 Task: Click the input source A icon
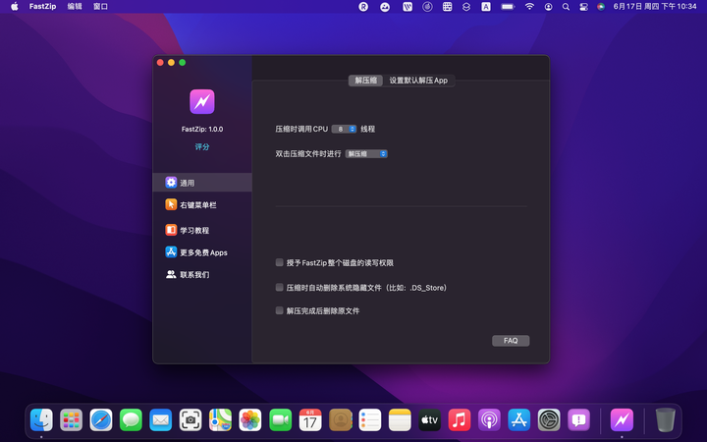(x=486, y=6)
